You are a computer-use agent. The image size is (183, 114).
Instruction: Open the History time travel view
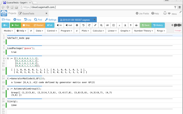pos(158,25)
